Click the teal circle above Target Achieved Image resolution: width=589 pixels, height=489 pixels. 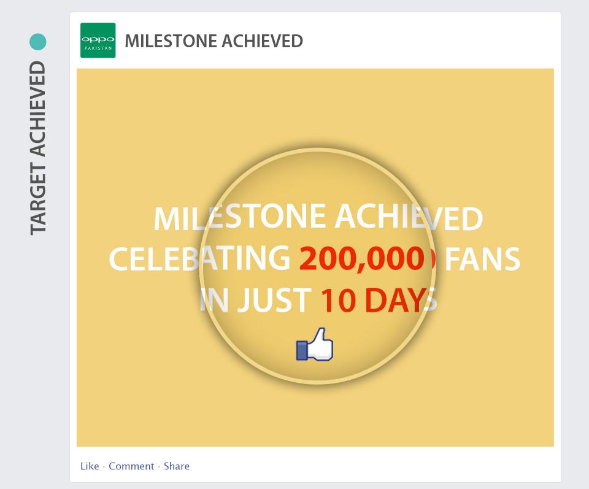[x=38, y=42]
